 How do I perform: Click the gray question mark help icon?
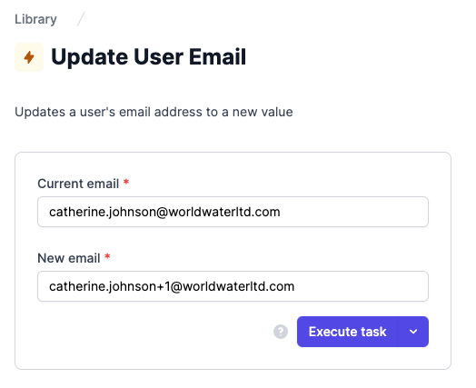pyautogui.click(x=281, y=332)
